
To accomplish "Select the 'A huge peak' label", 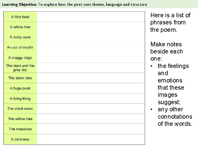I will tap(20, 88).
